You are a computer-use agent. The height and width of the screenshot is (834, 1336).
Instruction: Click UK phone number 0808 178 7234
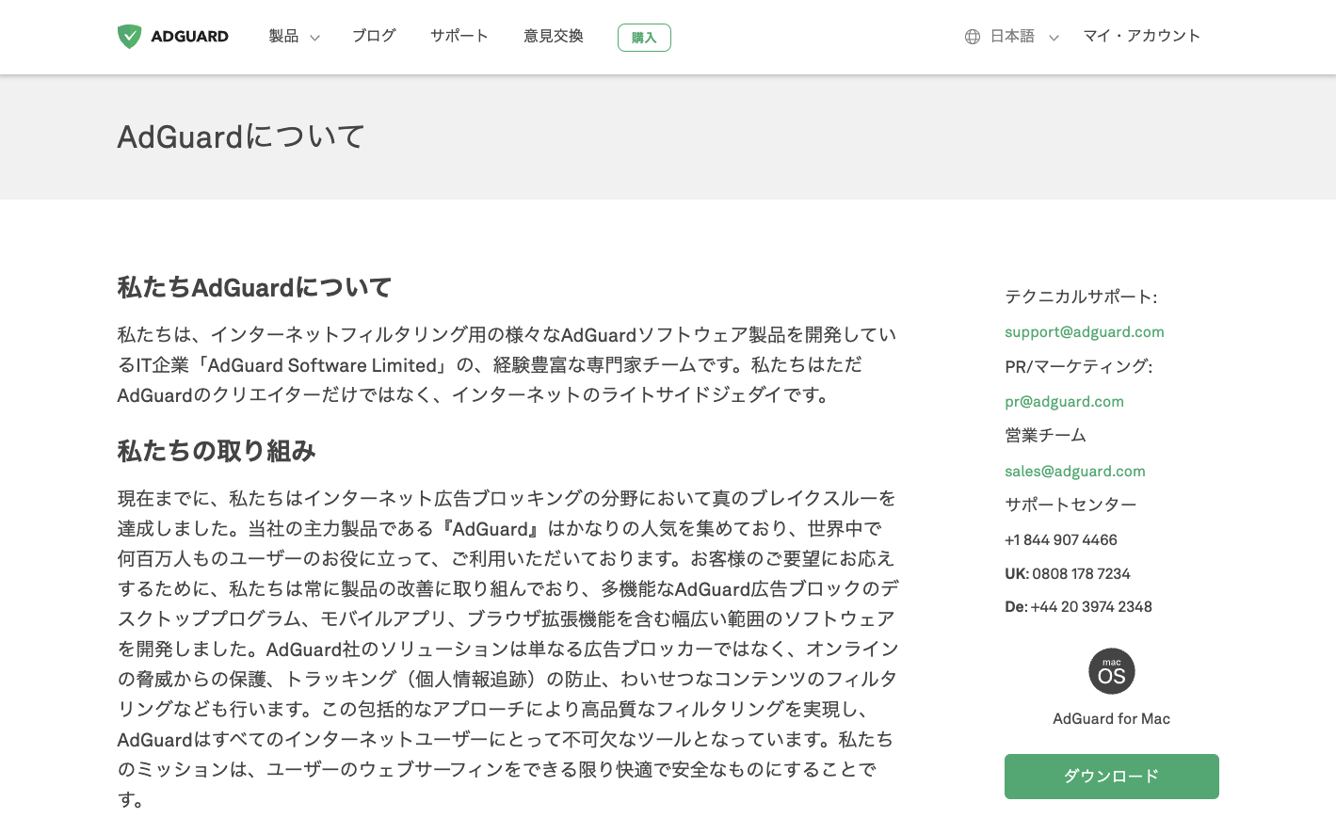(1080, 573)
